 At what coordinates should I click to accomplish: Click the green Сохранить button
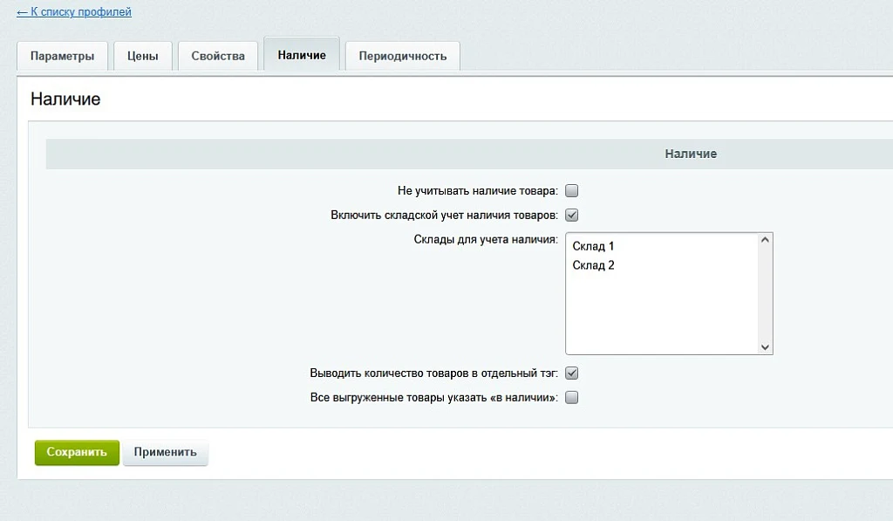77,453
